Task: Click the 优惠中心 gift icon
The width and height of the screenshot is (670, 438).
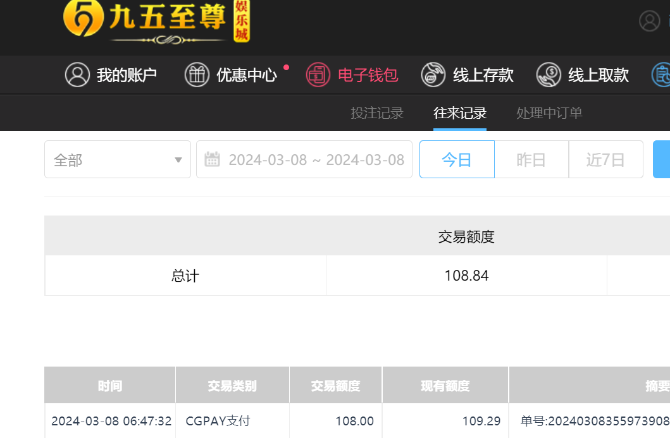Action: tap(197, 75)
